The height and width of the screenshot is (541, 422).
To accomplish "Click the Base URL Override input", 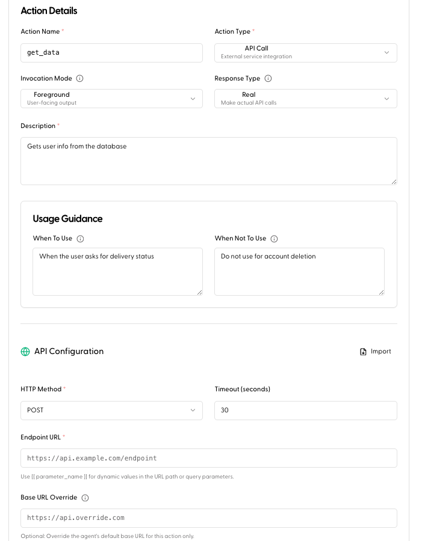I will click(x=208, y=518).
